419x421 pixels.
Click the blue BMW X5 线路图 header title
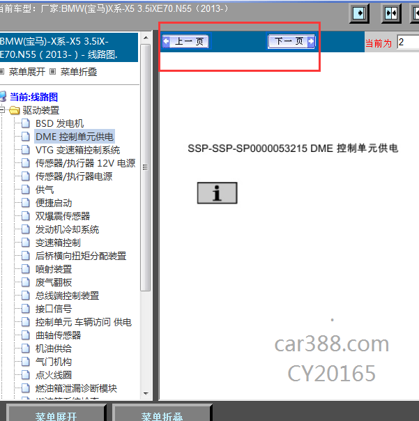click(69, 48)
